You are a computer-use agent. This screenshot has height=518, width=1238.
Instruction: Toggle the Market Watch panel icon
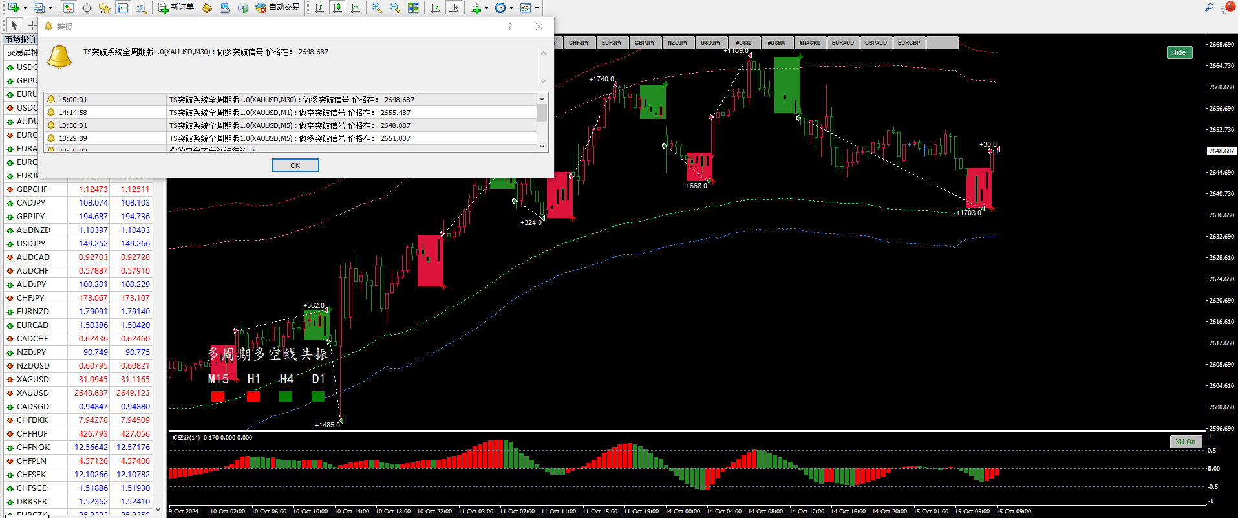point(68,8)
